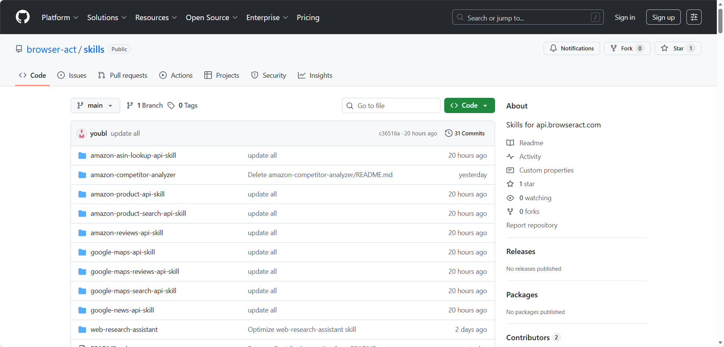Image resolution: width=724 pixels, height=347 pixels.
Task: Click the book icon beside Readme
Action: [510, 143]
